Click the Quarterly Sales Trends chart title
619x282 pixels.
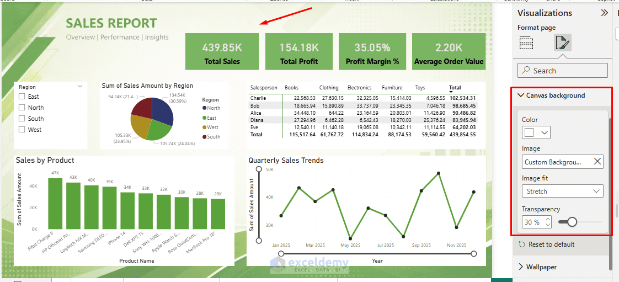point(286,160)
